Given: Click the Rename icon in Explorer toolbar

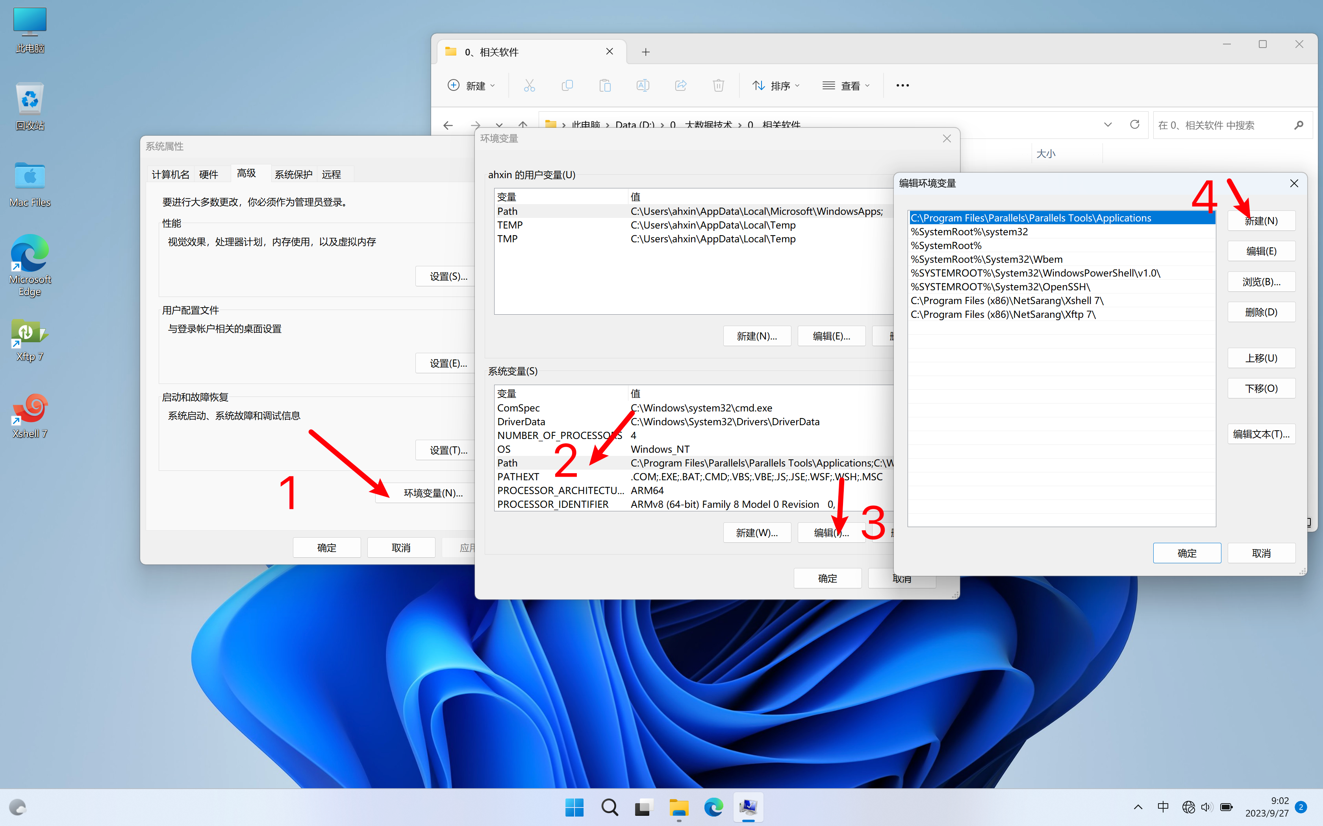Looking at the screenshot, I should (642, 85).
